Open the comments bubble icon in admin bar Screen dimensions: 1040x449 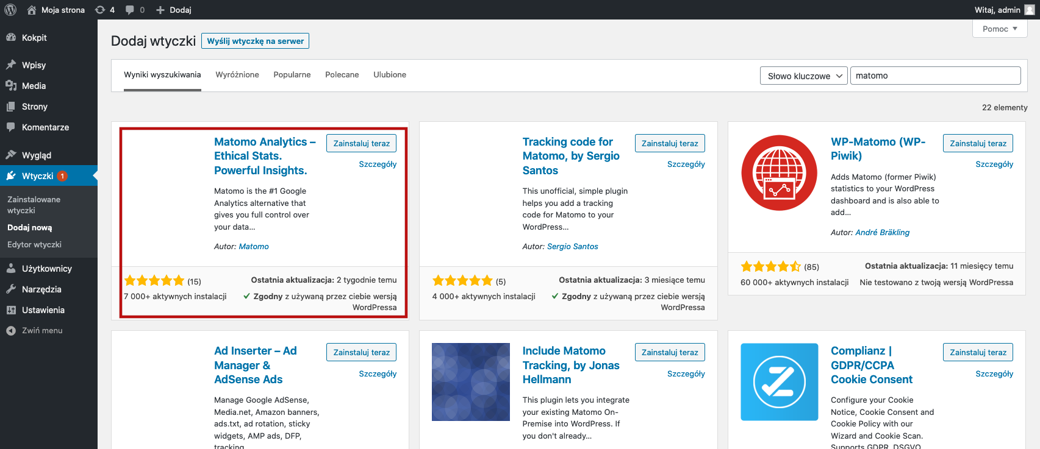click(x=129, y=10)
